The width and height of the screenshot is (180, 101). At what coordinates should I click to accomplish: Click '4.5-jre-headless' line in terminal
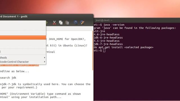click(107, 41)
